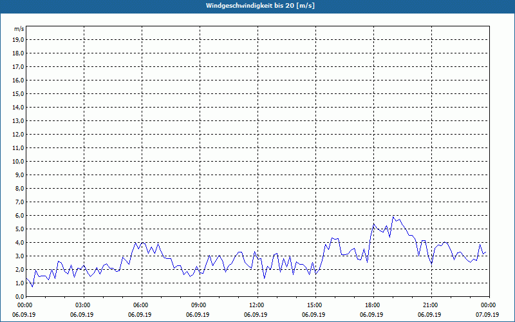Image resolution: width=515 pixels, height=322 pixels.
Task: Click the "5,0" y-axis value
Action: pos(19,229)
